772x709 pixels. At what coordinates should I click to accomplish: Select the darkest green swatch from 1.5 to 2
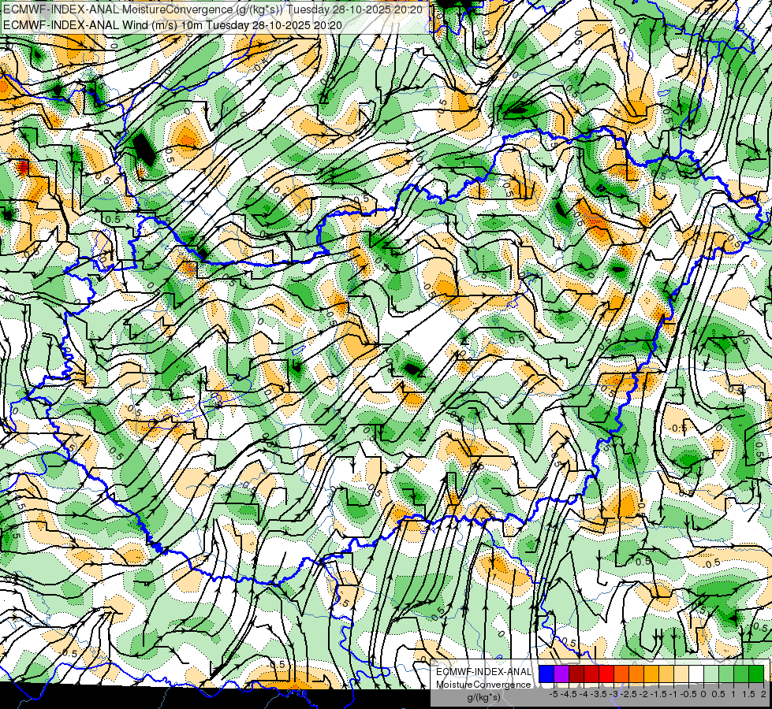tap(756, 674)
